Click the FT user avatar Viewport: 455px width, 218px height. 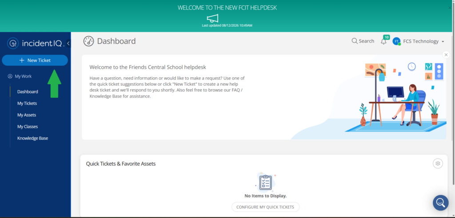coord(396,41)
